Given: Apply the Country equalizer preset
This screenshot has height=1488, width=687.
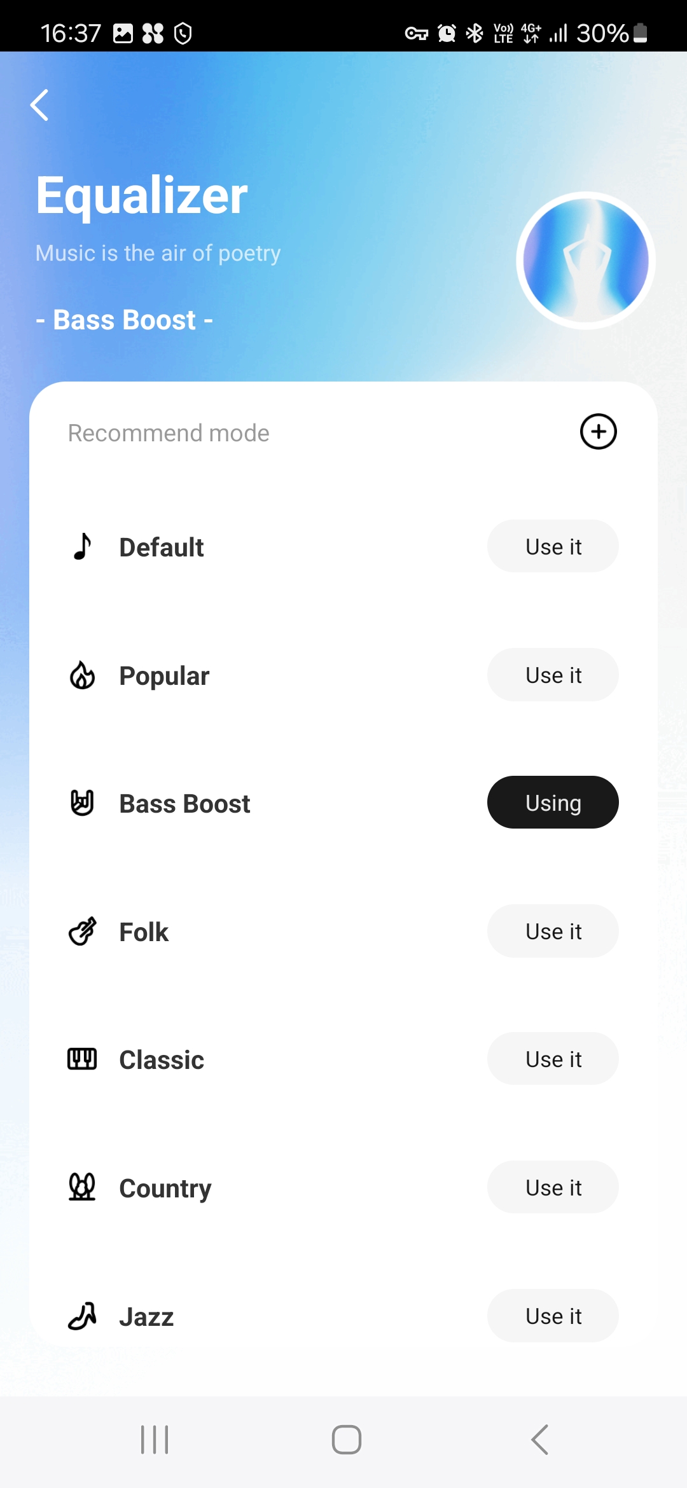Looking at the screenshot, I should 553,1187.
